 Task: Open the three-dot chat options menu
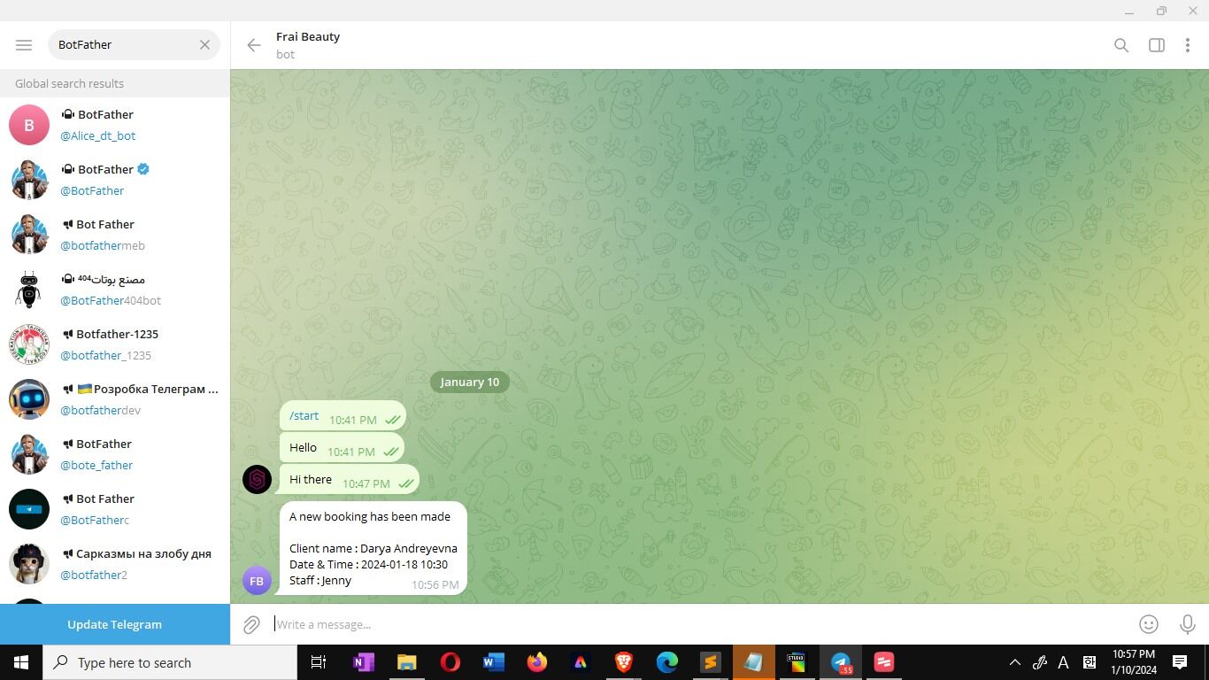[1188, 45]
